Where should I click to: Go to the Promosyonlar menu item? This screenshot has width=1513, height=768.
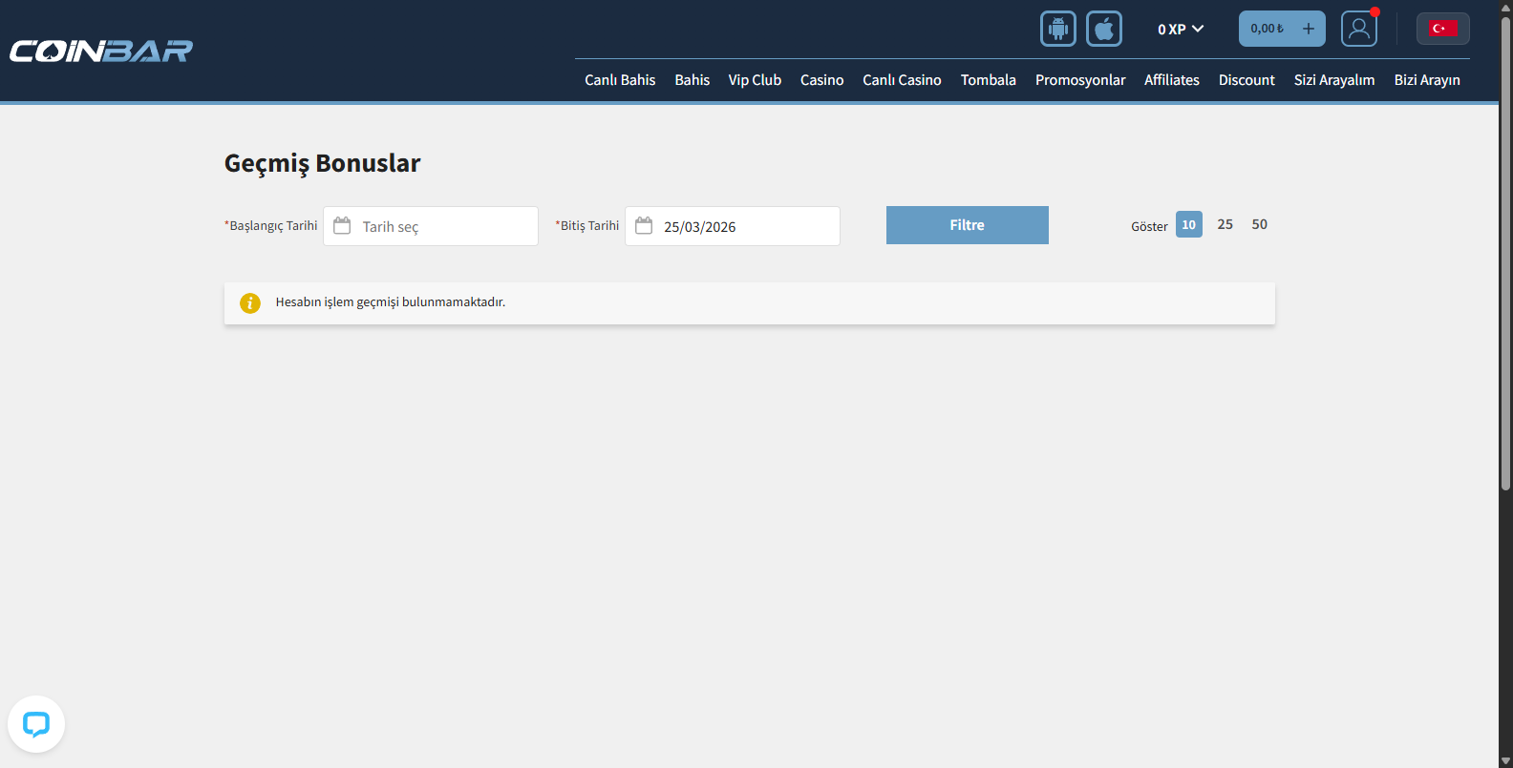(x=1079, y=80)
